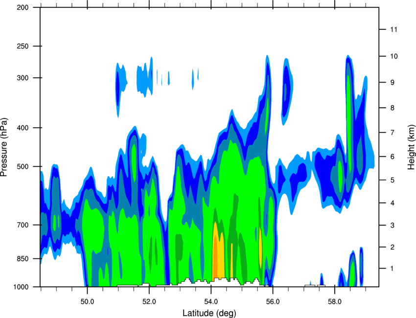Image resolution: width=416 pixels, height=318 pixels.
Task: Select the 850 pressure tick label
Action: click(23, 259)
